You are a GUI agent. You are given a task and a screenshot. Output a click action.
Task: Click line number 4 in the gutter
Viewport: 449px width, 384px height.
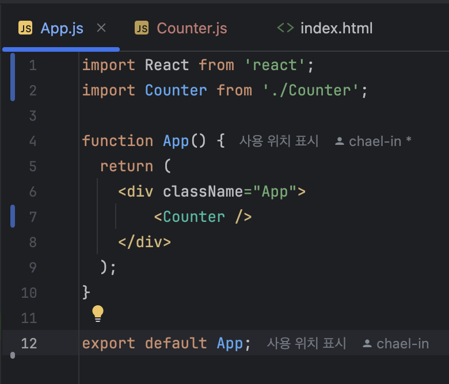point(33,141)
